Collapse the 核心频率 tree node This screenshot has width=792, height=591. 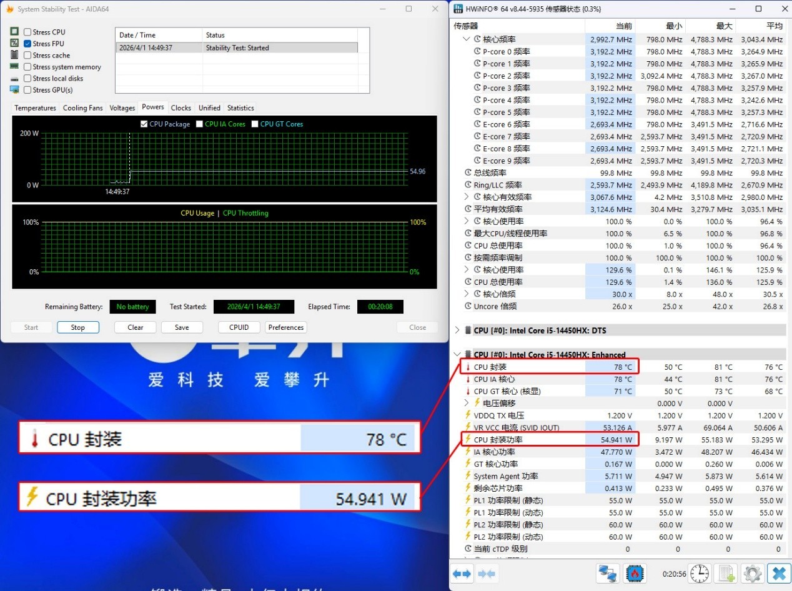coord(466,39)
